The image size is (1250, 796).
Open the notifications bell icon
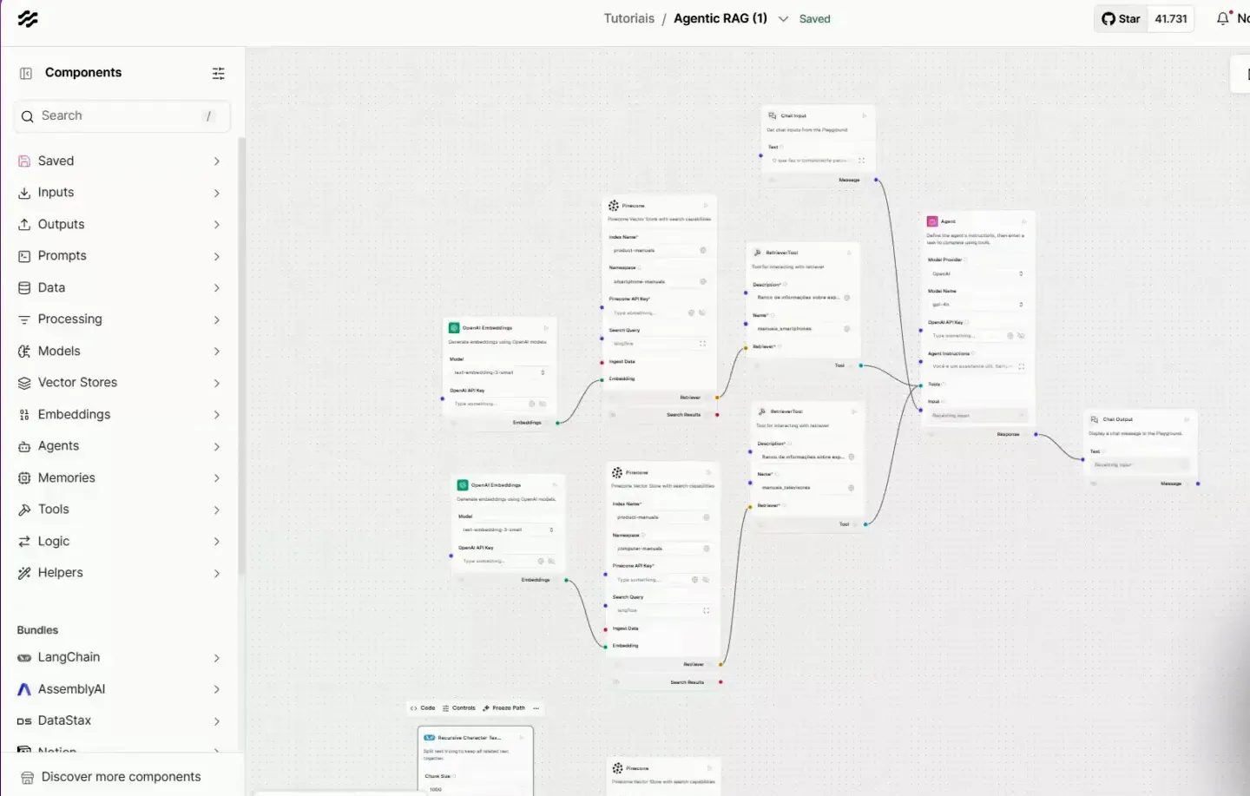click(1223, 18)
